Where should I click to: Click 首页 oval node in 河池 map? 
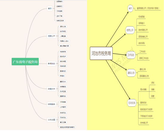tap(130, 8)
